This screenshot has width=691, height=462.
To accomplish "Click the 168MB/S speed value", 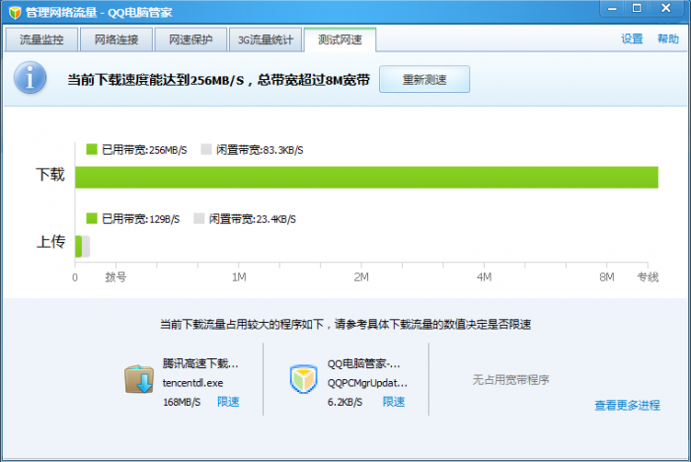I will [x=182, y=402].
